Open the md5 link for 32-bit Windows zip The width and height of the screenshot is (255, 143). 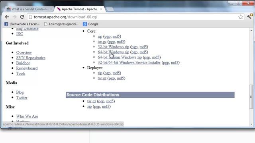pos(143,47)
